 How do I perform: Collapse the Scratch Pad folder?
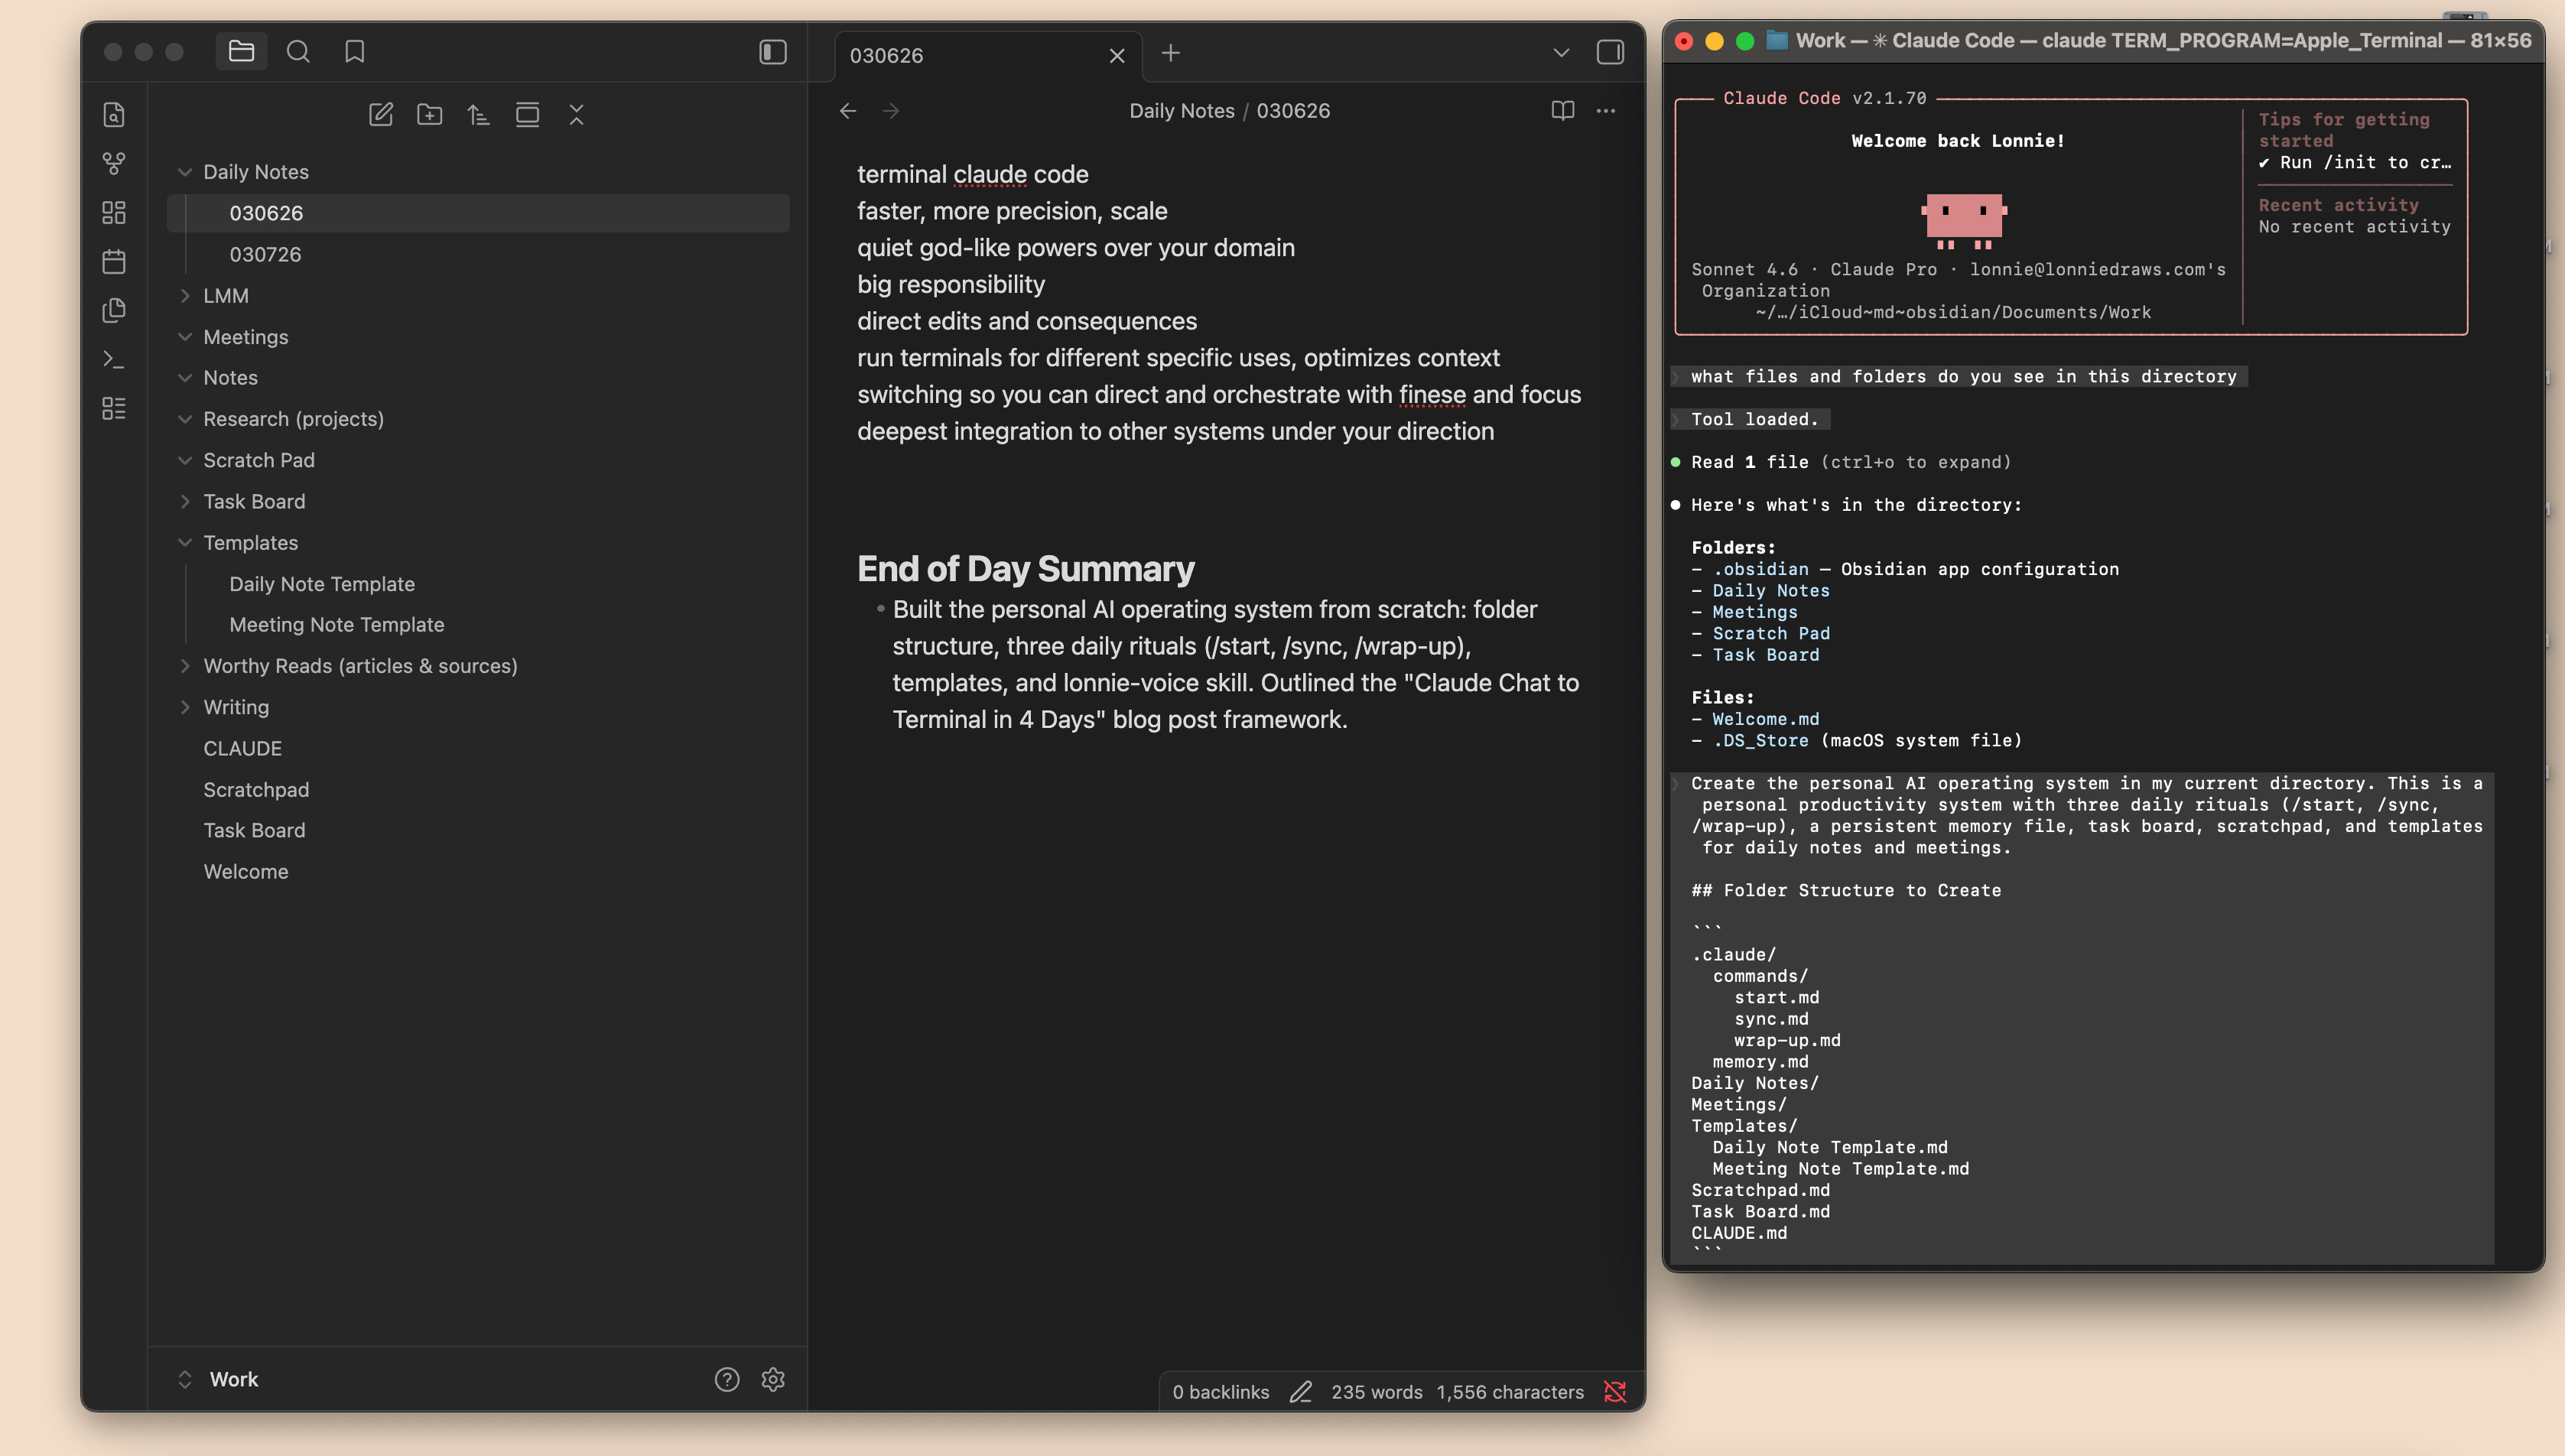click(x=185, y=460)
